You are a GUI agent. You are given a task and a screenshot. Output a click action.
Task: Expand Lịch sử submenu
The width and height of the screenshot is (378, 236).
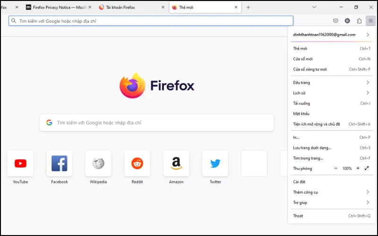tap(332, 93)
